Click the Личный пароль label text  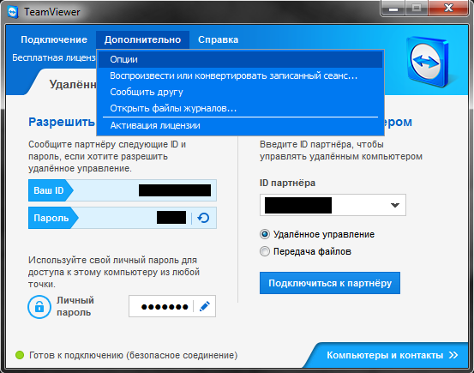(x=75, y=306)
